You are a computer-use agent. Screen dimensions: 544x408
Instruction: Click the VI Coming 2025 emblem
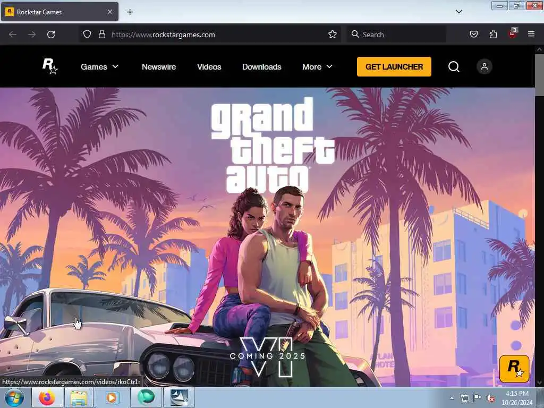[267, 356]
